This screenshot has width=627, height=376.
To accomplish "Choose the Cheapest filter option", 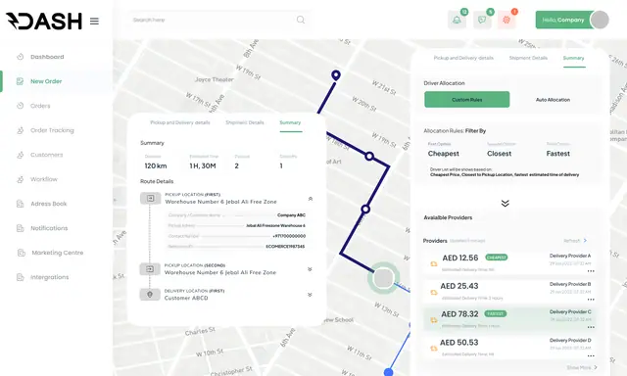I will click(444, 154).
